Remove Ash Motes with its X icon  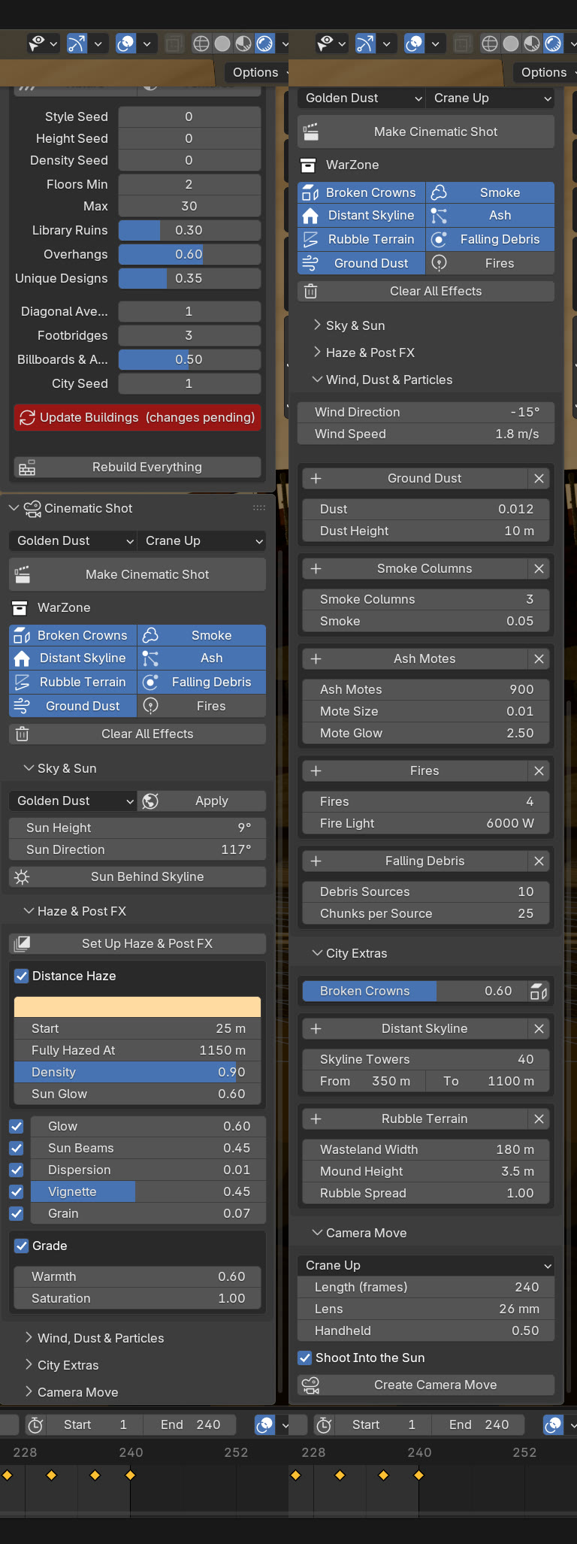click(539, 659)
